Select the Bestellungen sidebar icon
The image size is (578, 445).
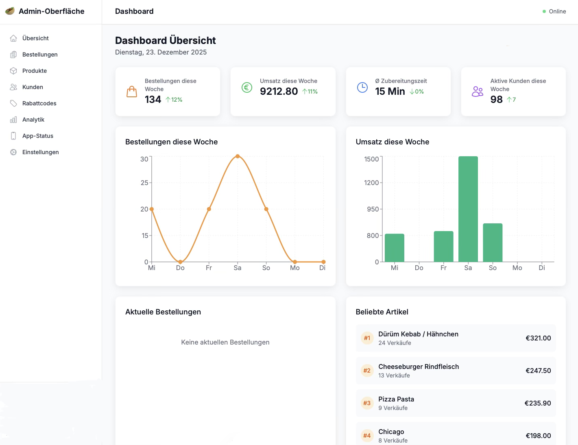tap(13, 54)
